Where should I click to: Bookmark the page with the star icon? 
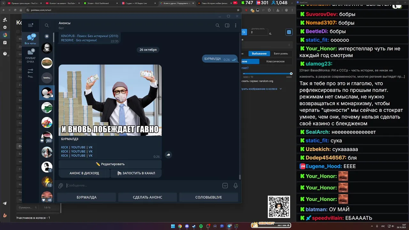coord(238,10)
